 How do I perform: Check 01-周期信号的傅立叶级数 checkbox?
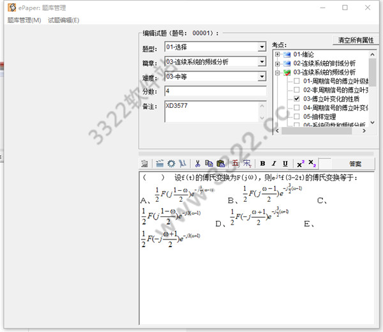297,81
